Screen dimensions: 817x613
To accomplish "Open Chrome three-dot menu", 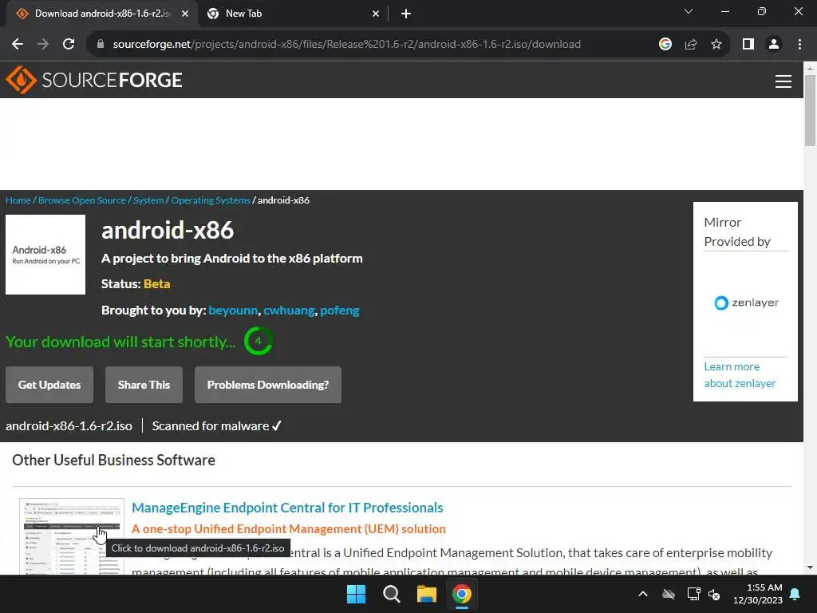I will tap(799, 45).
